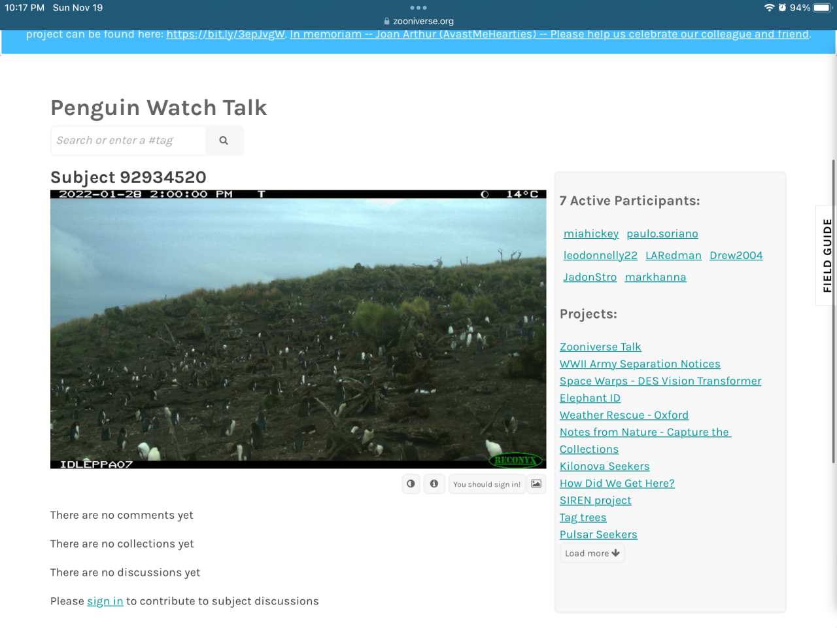Click the '7 Active Participants:' heading
Screen dimensions: 837x628
[x=630, y=201]
